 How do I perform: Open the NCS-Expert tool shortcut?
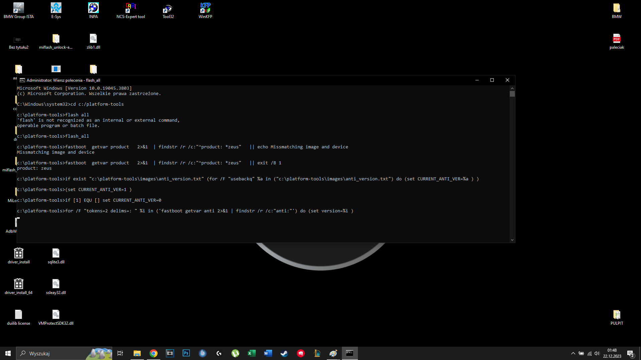[131, 10]
